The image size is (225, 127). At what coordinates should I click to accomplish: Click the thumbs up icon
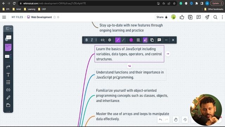(x=182, y=17)
